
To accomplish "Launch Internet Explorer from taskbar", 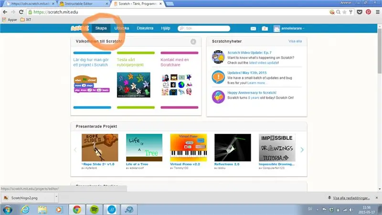I will point(25,209).
